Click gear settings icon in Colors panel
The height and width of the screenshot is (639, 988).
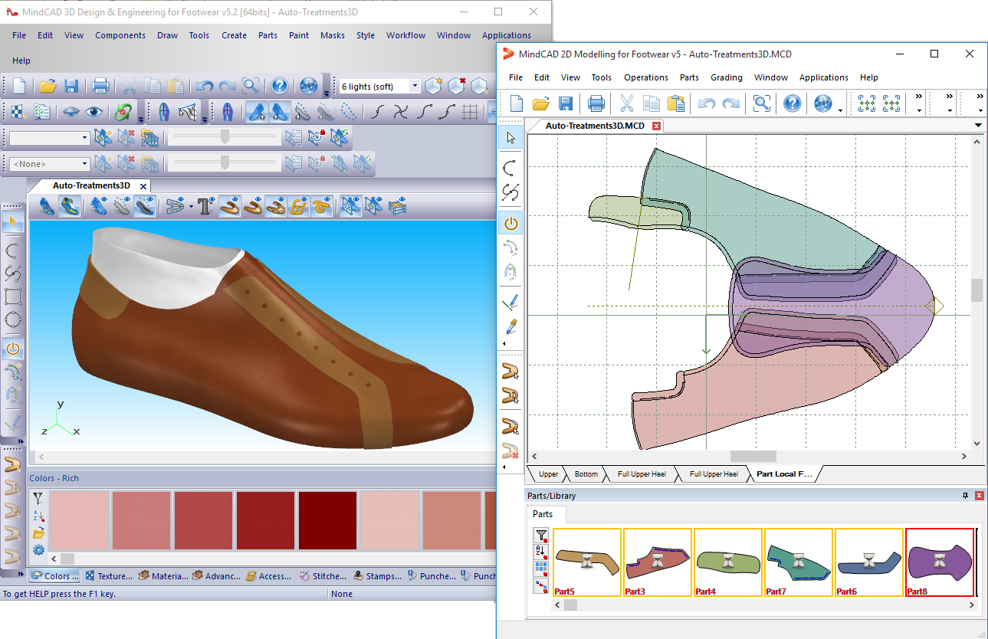click(x=38, y=550)
